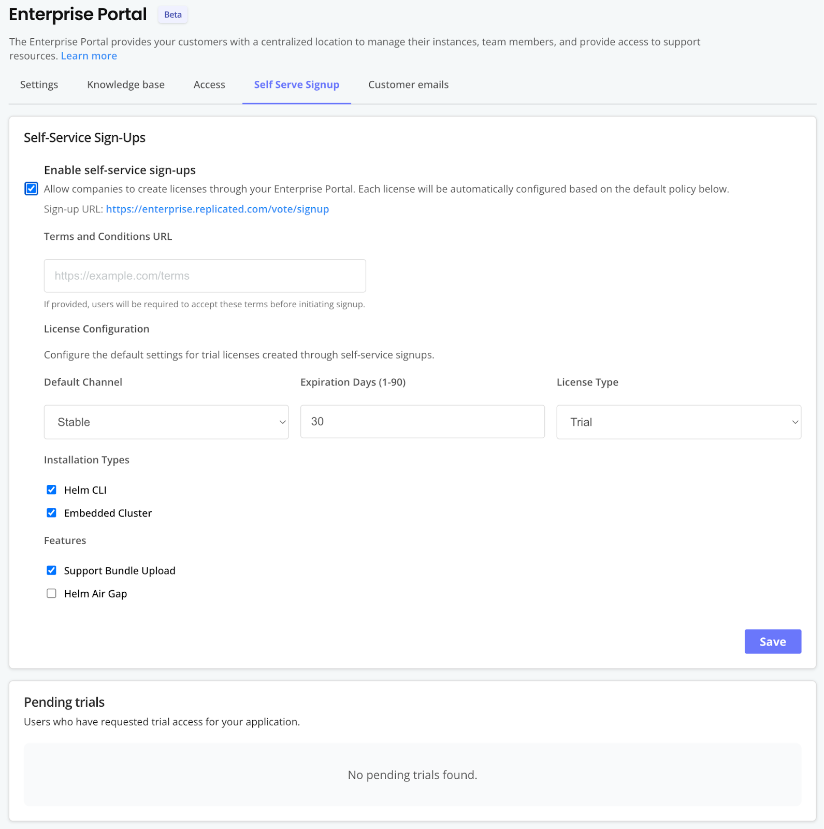Click the Trial license dropdown chevron
Image resolution: width=824 pixels, height=829 pixels.
[x=795, y=422]
